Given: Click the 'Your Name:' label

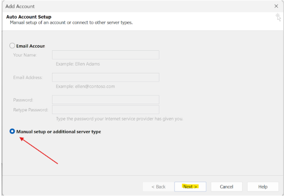Looking at the screenshot, I should click(25, 55).
